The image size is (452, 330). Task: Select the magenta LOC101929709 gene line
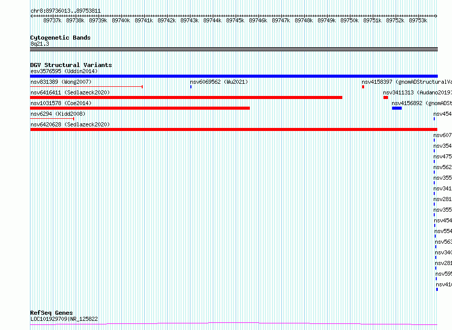tap(234, 324)
